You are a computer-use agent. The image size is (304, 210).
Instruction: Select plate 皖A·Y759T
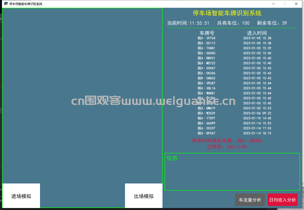pos(206,118)
